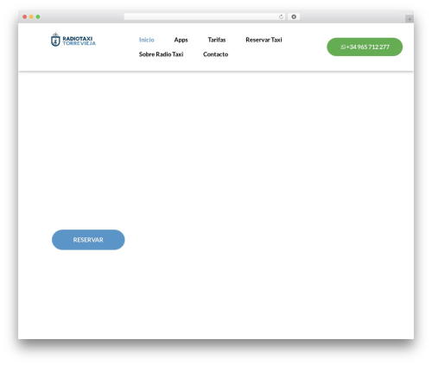This screenshot has height=365, width=432.
Task: Open Sobre Radio Taxi page
Action: click(161, 54)
